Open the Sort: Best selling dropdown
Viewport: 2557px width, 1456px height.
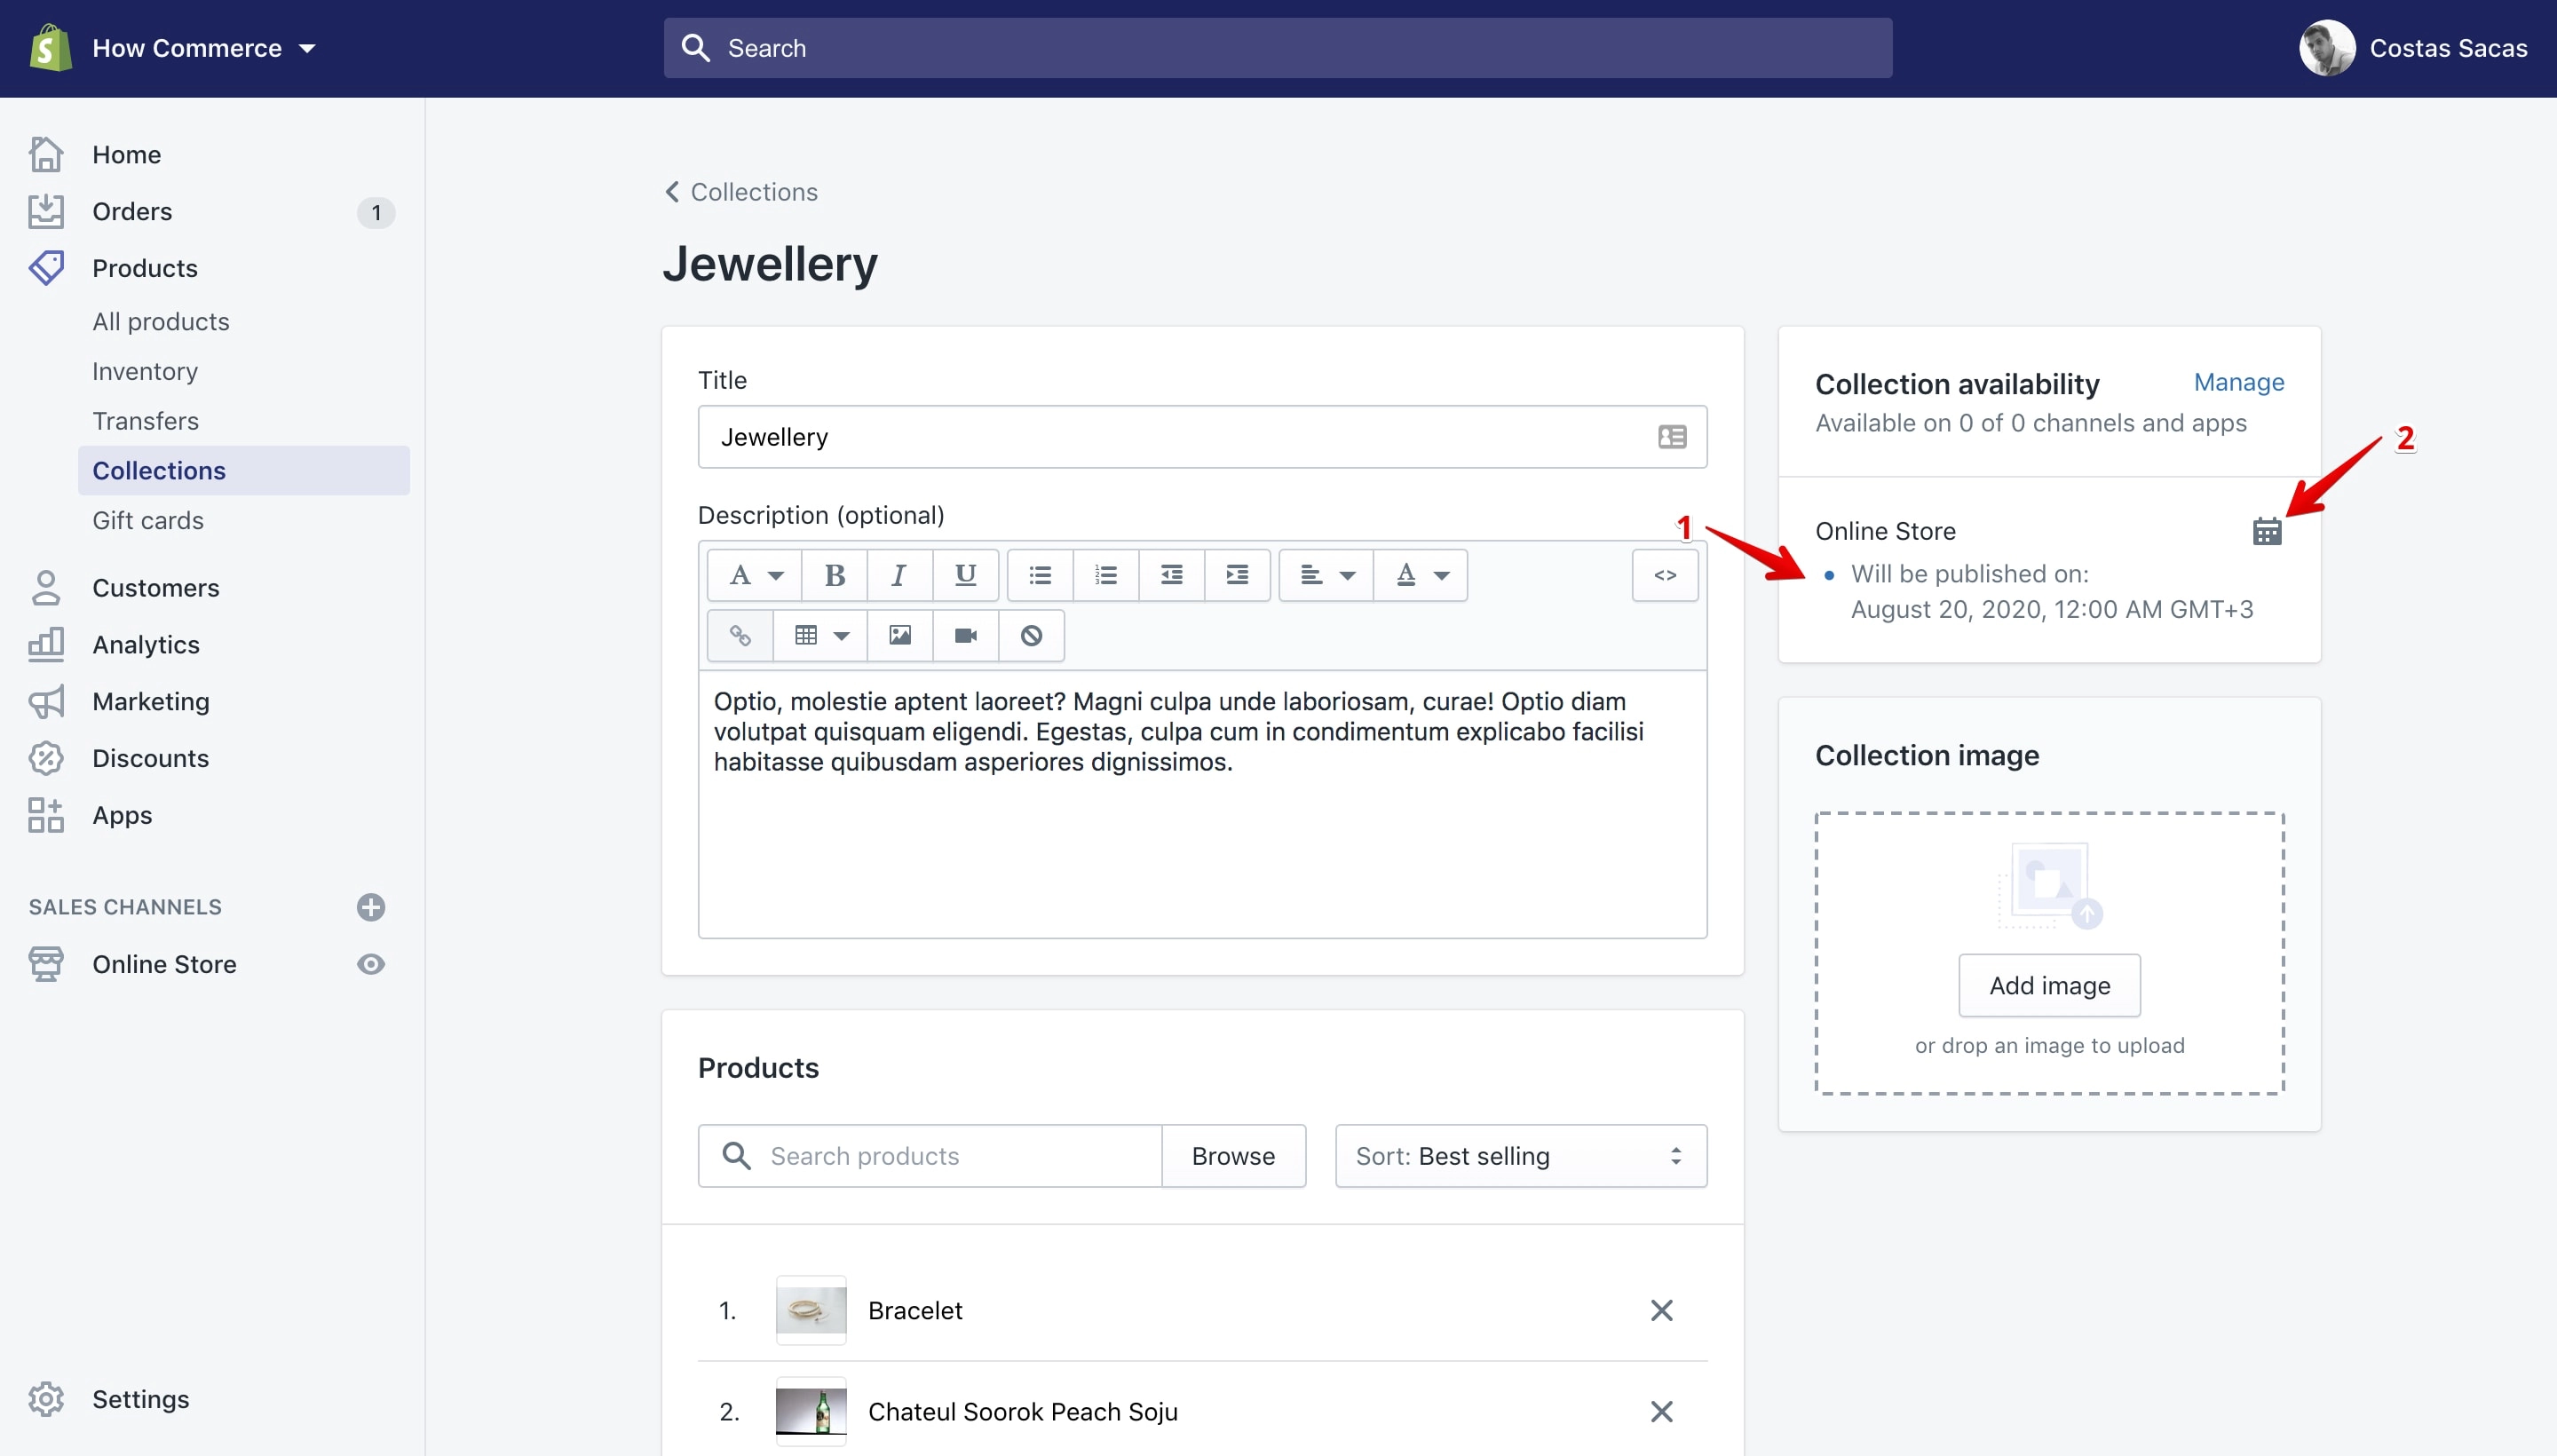[1520, 1156]
